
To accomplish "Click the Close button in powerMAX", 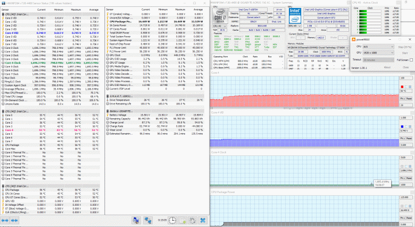I will pos(404,67).
